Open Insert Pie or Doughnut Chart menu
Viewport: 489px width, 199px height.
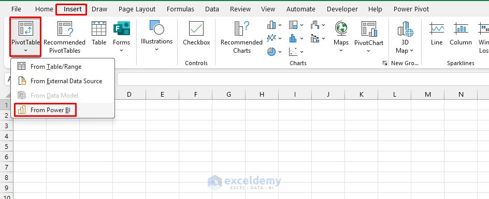tap(275, 51)
